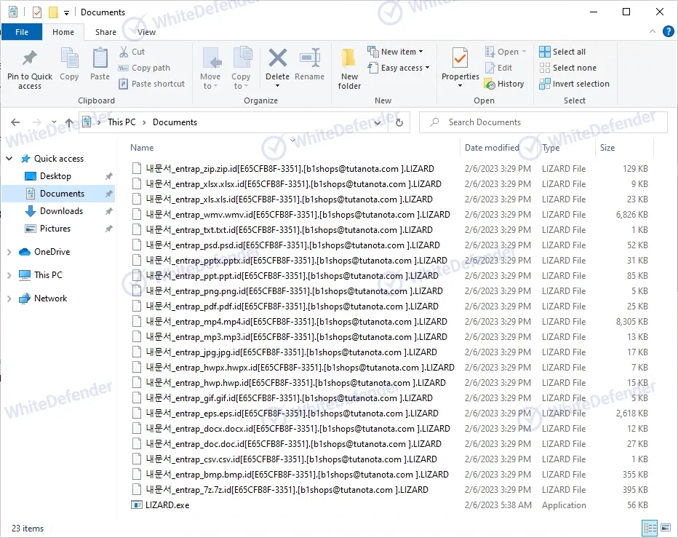
Task: Switch to the View ribbon tab
Action: [146, 32]
